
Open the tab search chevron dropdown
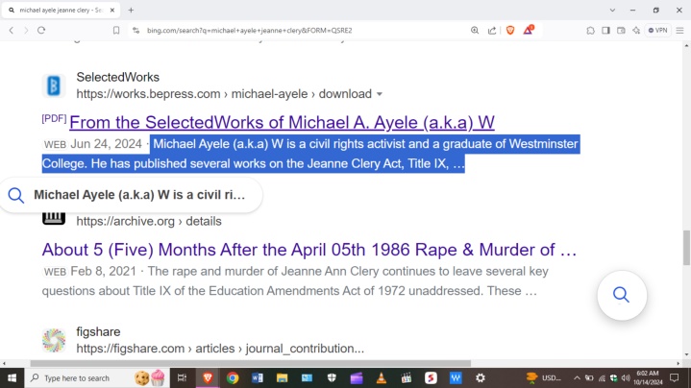pyautogui.click(x=612, y=10)
